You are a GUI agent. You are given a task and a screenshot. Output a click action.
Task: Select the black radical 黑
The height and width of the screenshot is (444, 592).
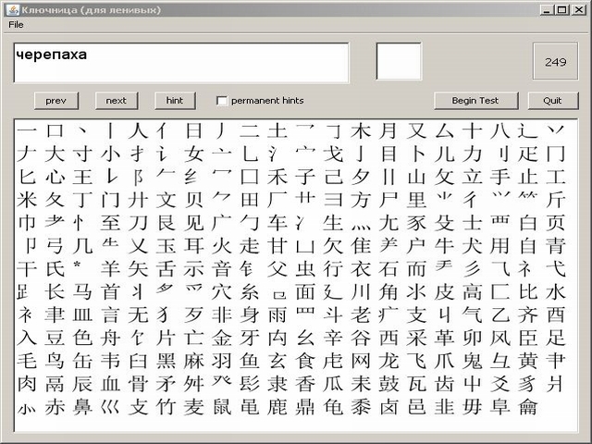pyautogui.click(x=166, y=361)
